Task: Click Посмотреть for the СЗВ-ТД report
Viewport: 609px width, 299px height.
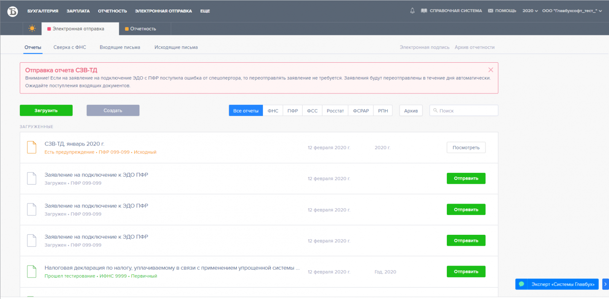Action: 466,147
